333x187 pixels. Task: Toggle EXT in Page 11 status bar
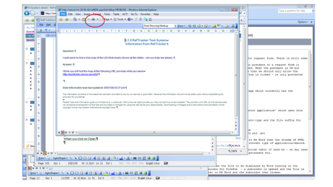click(126, 178)
